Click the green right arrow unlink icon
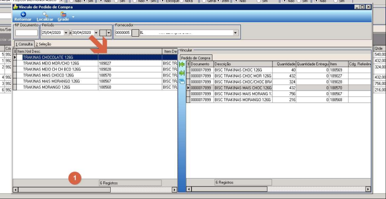Image resolution: width=386 pixels, height=199 pixels. tap(182, 73)
